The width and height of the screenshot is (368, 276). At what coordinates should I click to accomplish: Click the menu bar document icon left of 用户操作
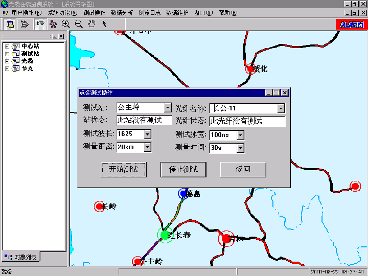(x=6, y=13)
